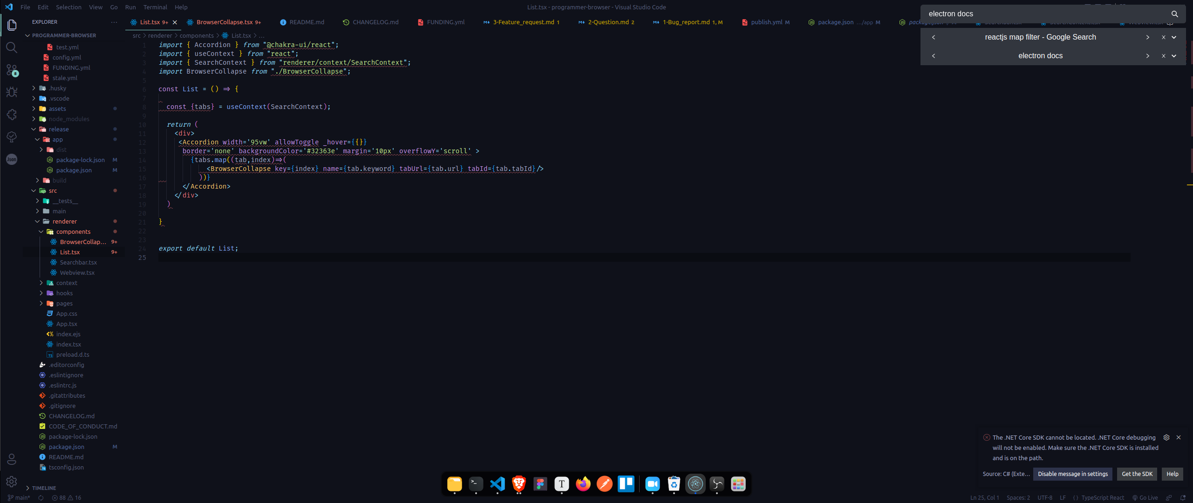Viewport: 1193px width, 503px height.
Task: Open the Manage settings gear
Action: pos(12,482)
